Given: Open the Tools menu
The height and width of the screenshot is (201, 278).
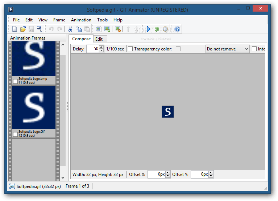Looking at the screenshot, I should pos(102,20).
